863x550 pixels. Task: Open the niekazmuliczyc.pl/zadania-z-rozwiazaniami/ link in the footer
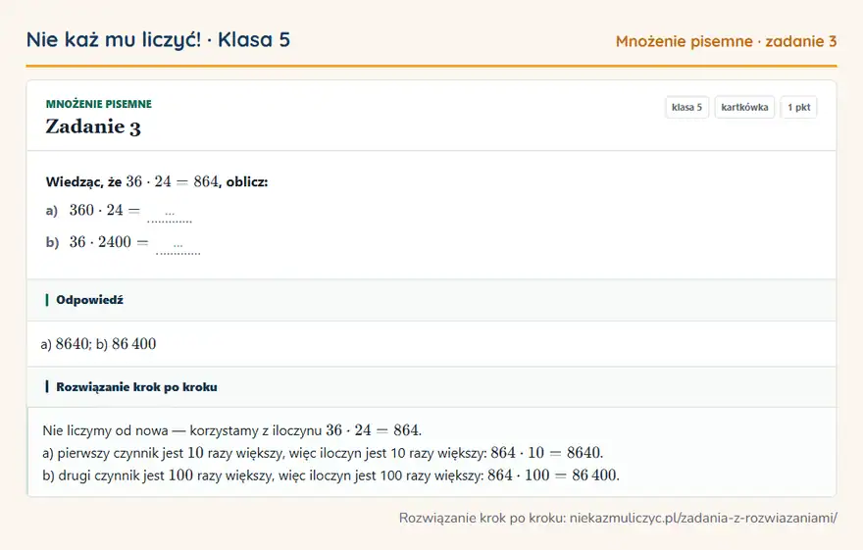click(703, 518)
